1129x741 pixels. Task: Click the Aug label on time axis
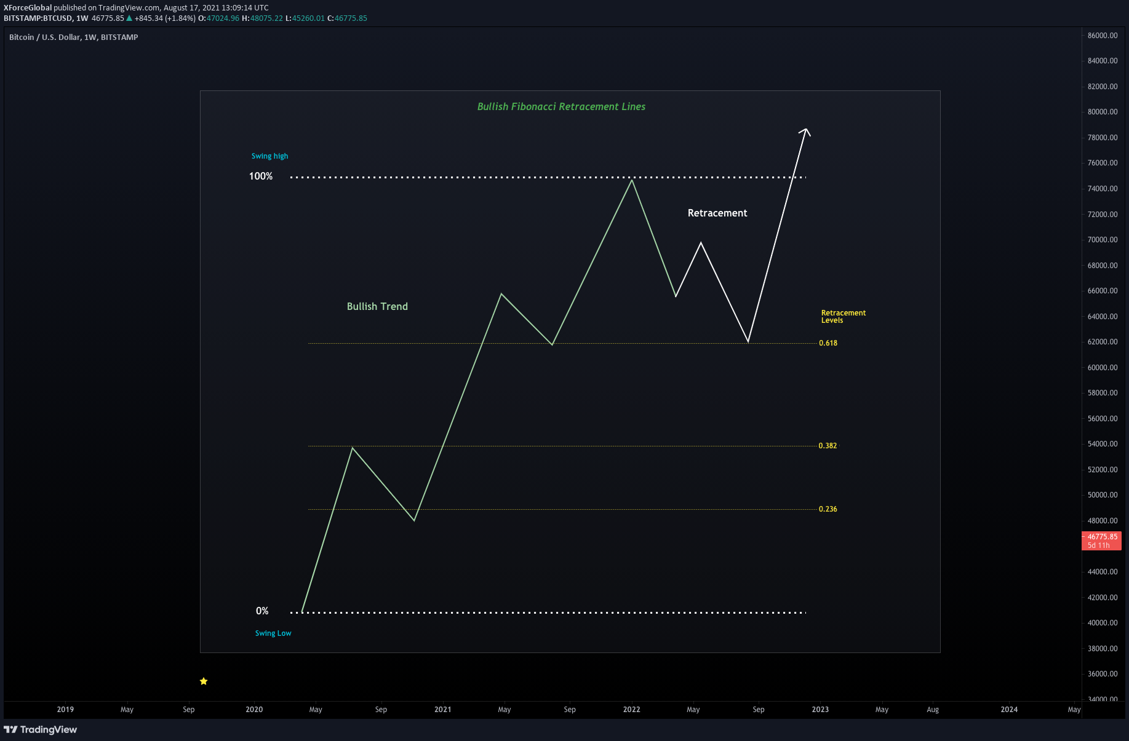933,710
